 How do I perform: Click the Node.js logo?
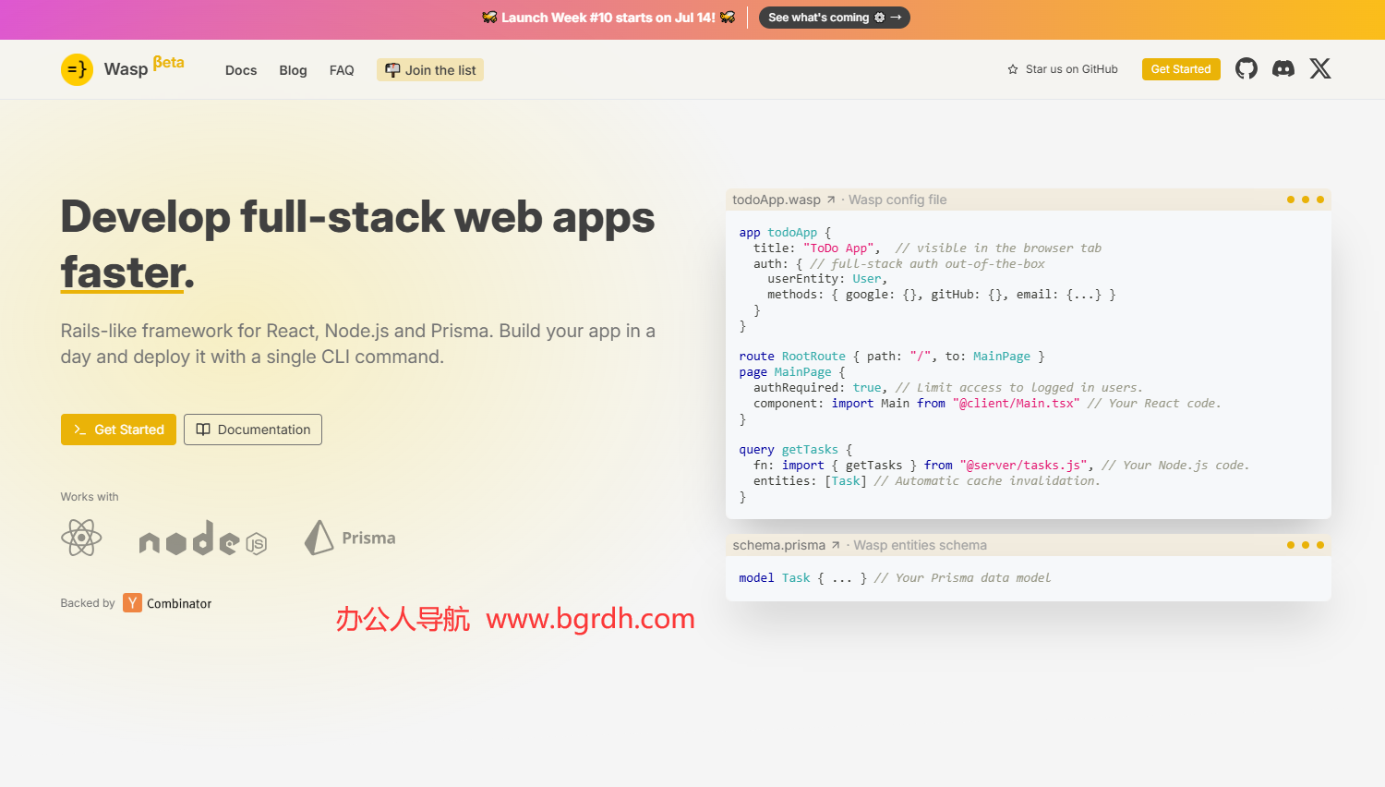(203, 539)
